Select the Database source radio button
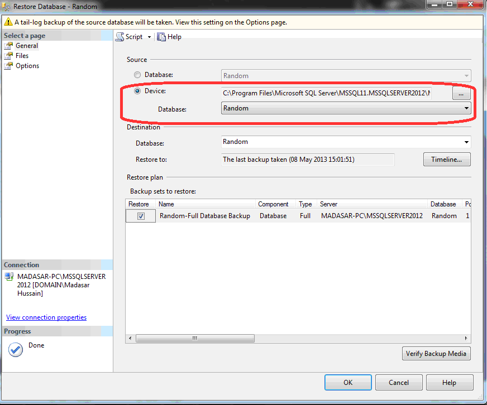 [x=137, y=75]
